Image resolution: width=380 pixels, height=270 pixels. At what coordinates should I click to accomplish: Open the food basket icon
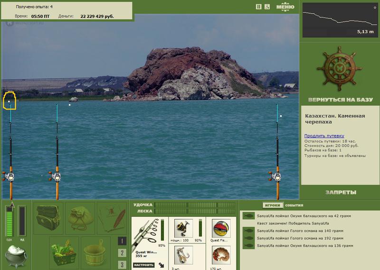64,252
